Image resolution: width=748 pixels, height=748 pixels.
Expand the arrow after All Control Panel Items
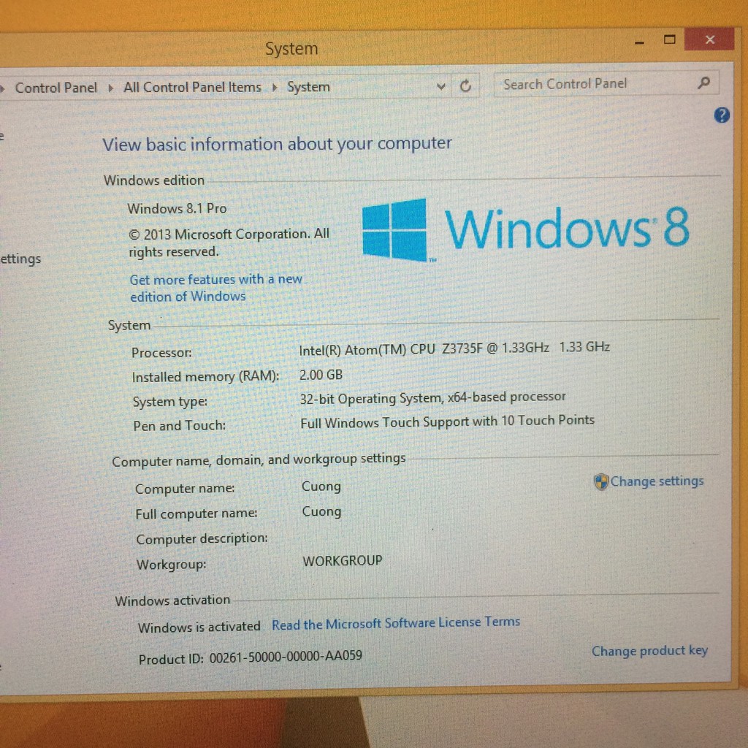pos(275,88)
